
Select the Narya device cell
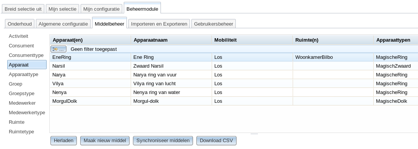coord(91,74)
